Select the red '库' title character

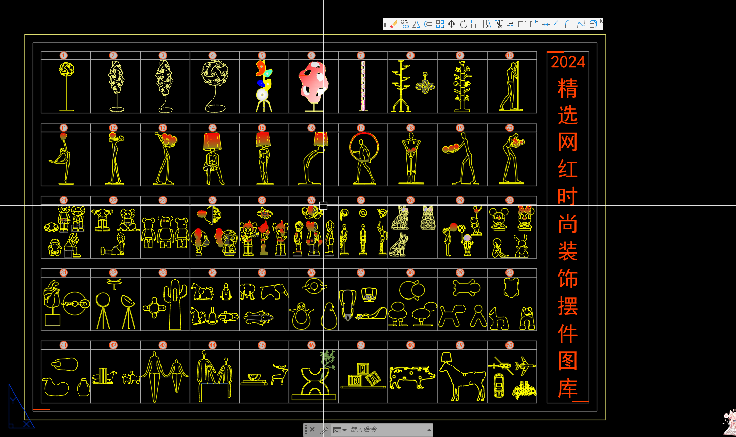(x=568, y=388)
